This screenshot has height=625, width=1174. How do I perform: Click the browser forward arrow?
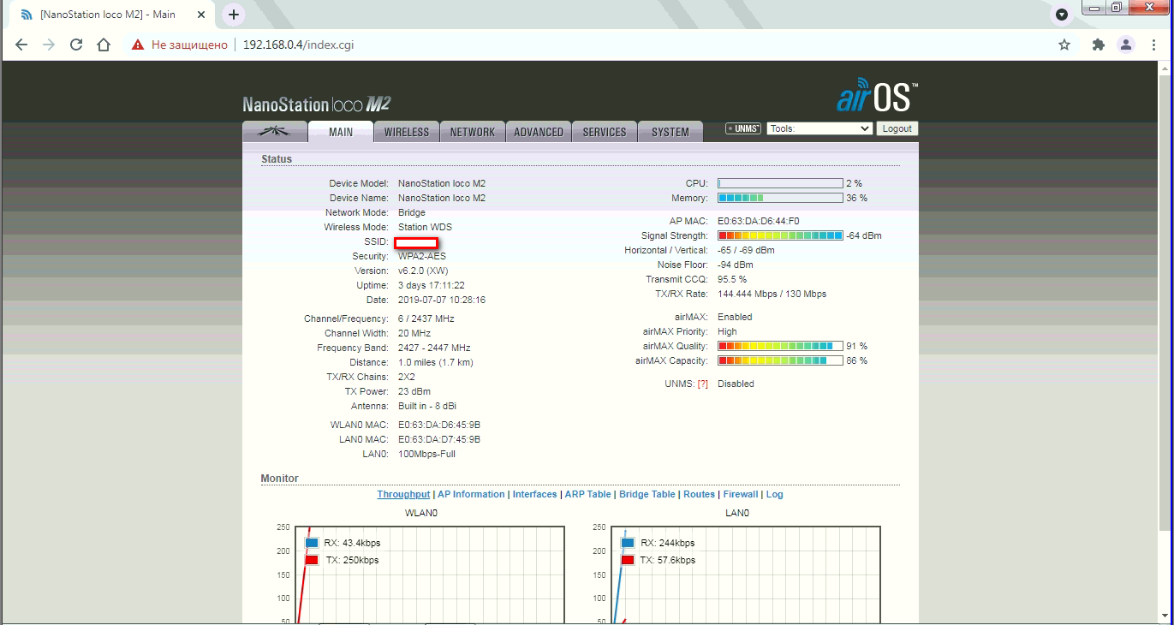point(49,45)
